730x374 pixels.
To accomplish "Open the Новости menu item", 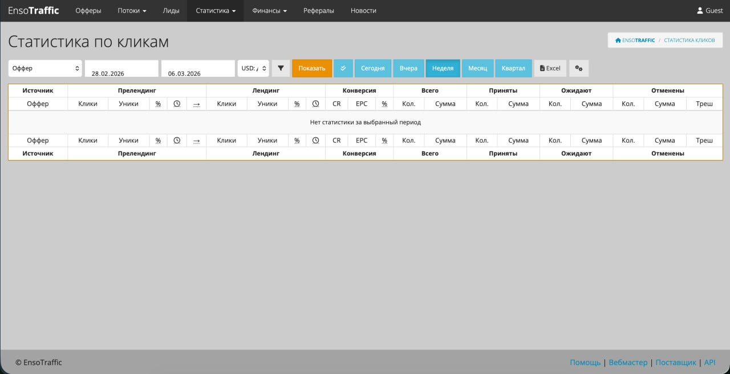I will tap(363, 11).
